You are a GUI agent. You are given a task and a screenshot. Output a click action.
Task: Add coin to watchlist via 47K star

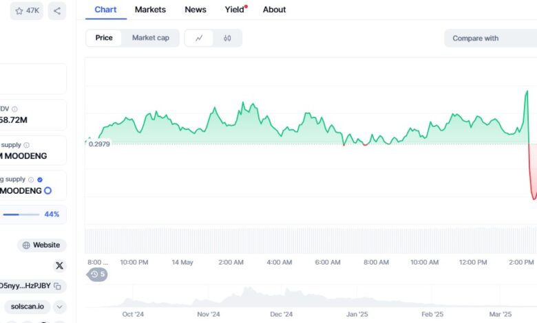point(27,10)
